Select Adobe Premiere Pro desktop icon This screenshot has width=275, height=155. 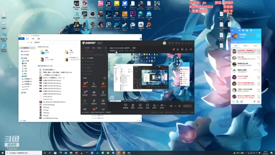coord(133,15)
